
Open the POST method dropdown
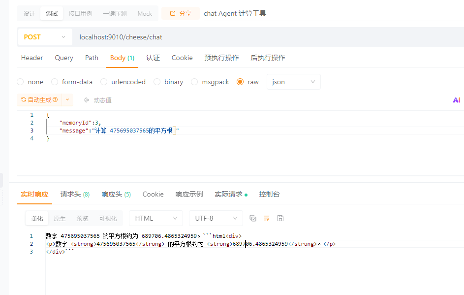pos(45,37)
